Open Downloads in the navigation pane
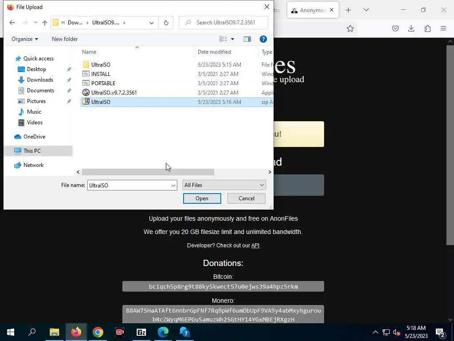This screenshot has height=341, width=454. 40,80
